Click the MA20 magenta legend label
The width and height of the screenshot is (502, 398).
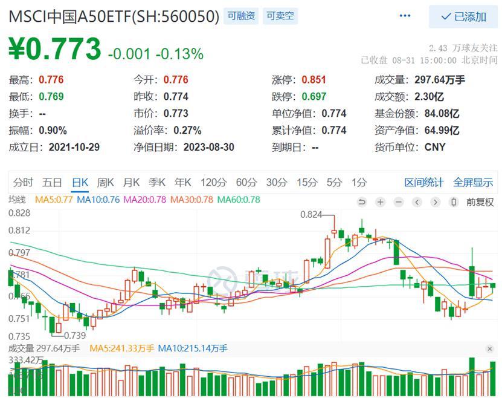click(x=145, y=200)
